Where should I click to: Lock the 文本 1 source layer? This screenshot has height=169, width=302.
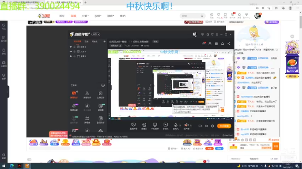[x=74, y=51]
